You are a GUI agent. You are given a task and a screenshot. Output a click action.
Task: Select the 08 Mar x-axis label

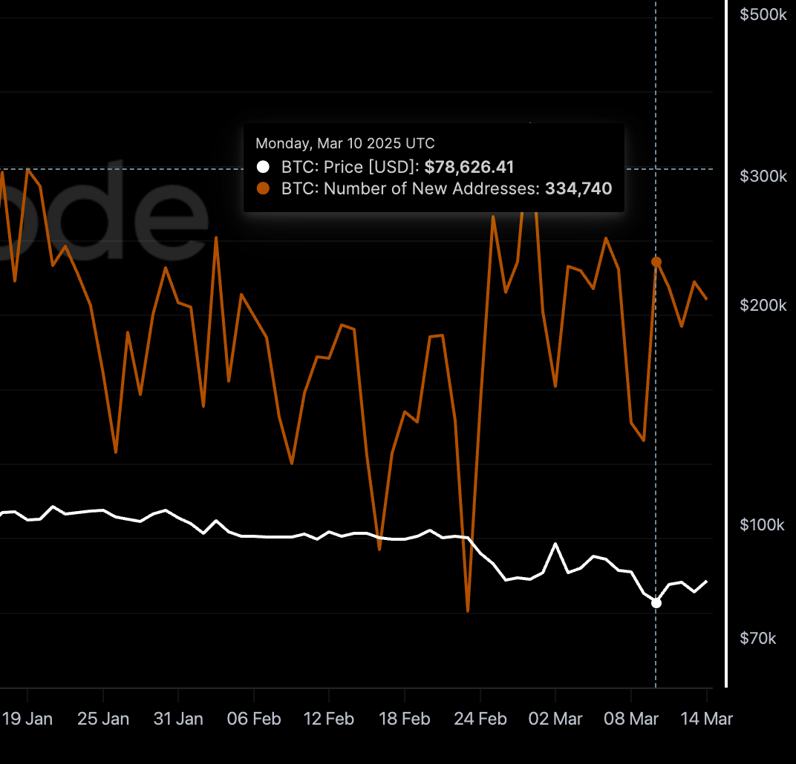tap(631, 719)
